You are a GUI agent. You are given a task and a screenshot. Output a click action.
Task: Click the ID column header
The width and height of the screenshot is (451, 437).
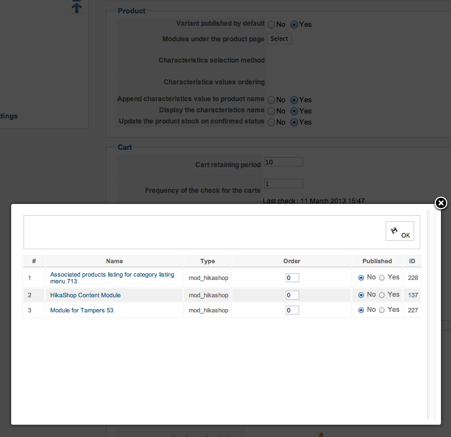[412, 261]
